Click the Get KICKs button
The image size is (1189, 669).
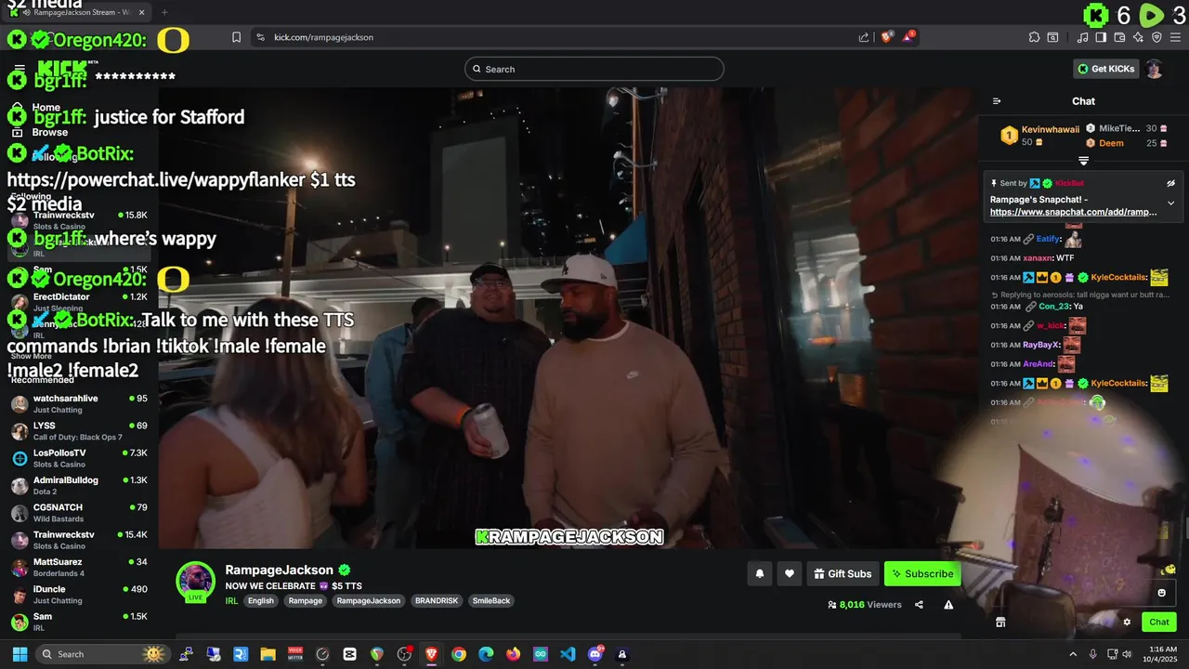[1106, 69]
